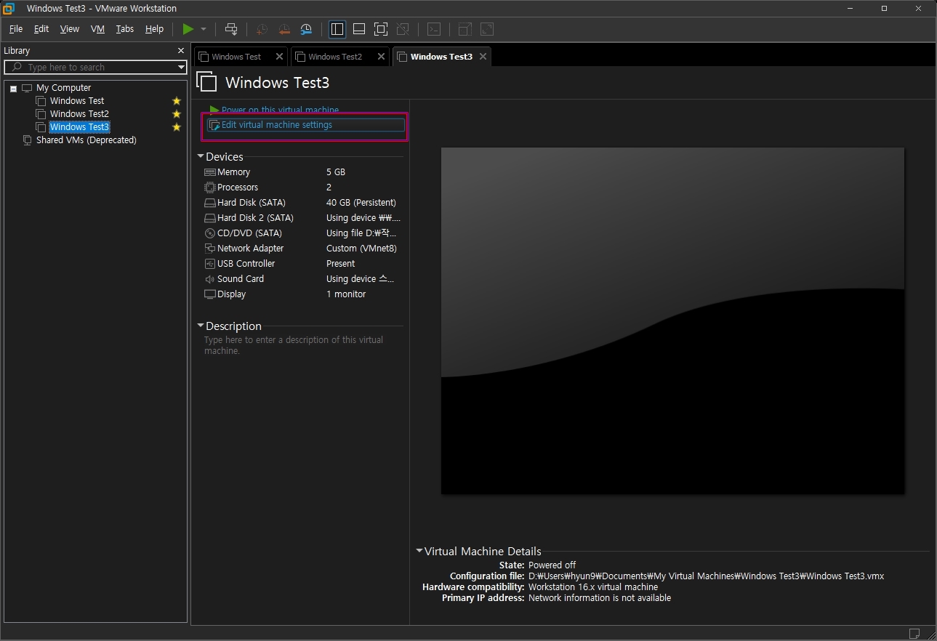937x641 pixels.
Task: Collapse the Description section
Action: click(x=201, y=326)
